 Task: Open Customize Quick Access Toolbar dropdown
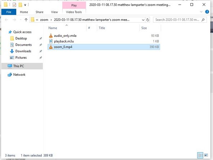coord(25,5)
